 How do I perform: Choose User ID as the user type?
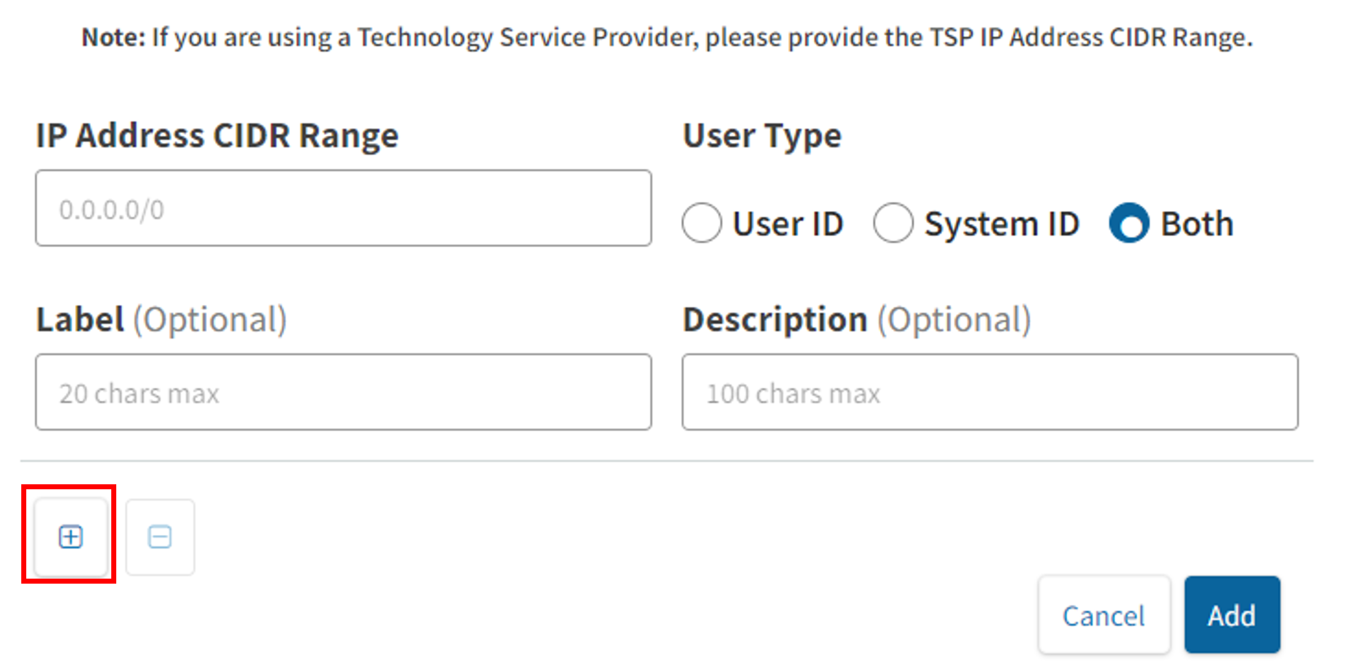(701, 223)
